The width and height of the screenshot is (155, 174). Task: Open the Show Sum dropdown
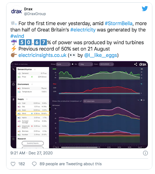[x=63, y=64]
